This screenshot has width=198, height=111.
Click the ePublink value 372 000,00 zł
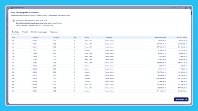[161, 47]
